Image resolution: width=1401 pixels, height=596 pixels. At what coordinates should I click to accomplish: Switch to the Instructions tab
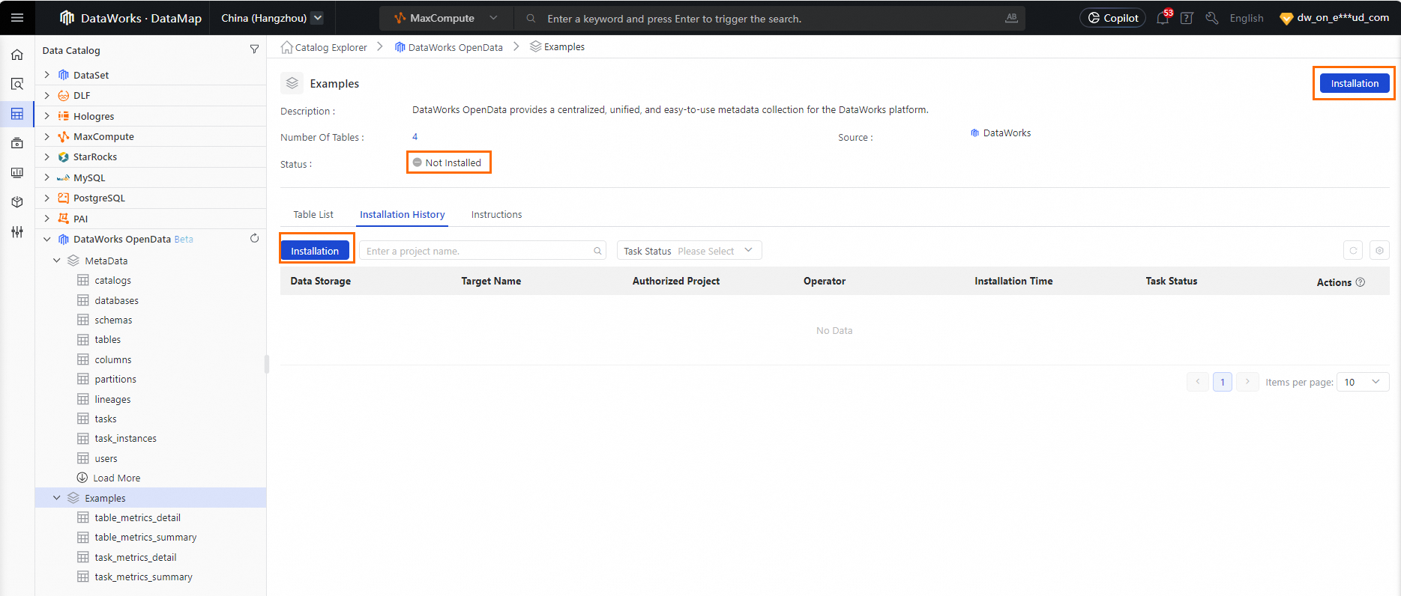pos(496,215)
